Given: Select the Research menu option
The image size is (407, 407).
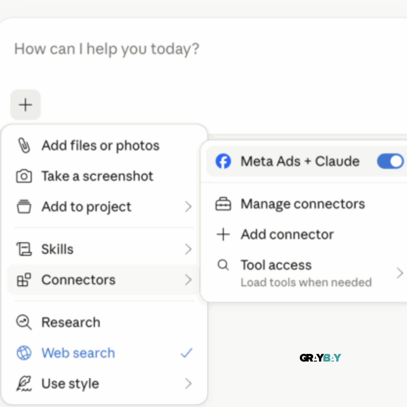Looking at the screenshot, I should 104,322.
